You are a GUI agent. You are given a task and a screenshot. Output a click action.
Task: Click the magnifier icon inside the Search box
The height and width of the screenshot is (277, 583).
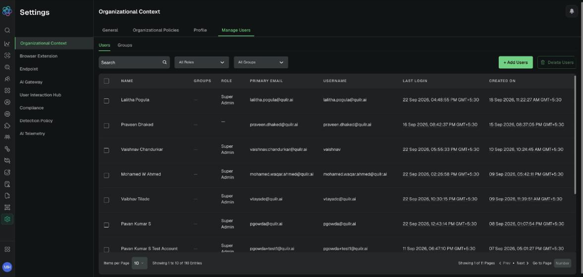164,62
